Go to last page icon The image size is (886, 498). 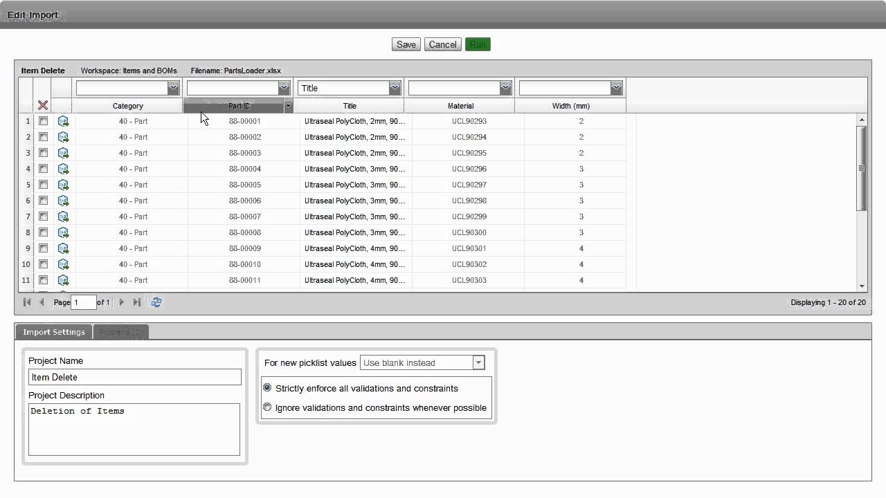pyautogui.click(x=137, y=302)
